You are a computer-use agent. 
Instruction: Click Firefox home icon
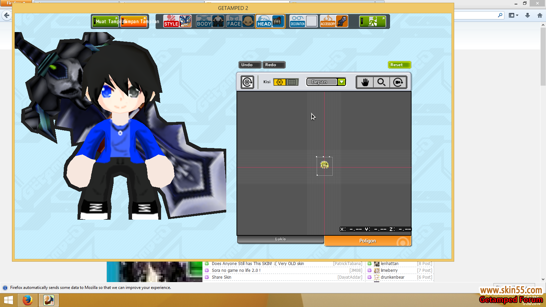pyautogui.click(x=540, y=15)
